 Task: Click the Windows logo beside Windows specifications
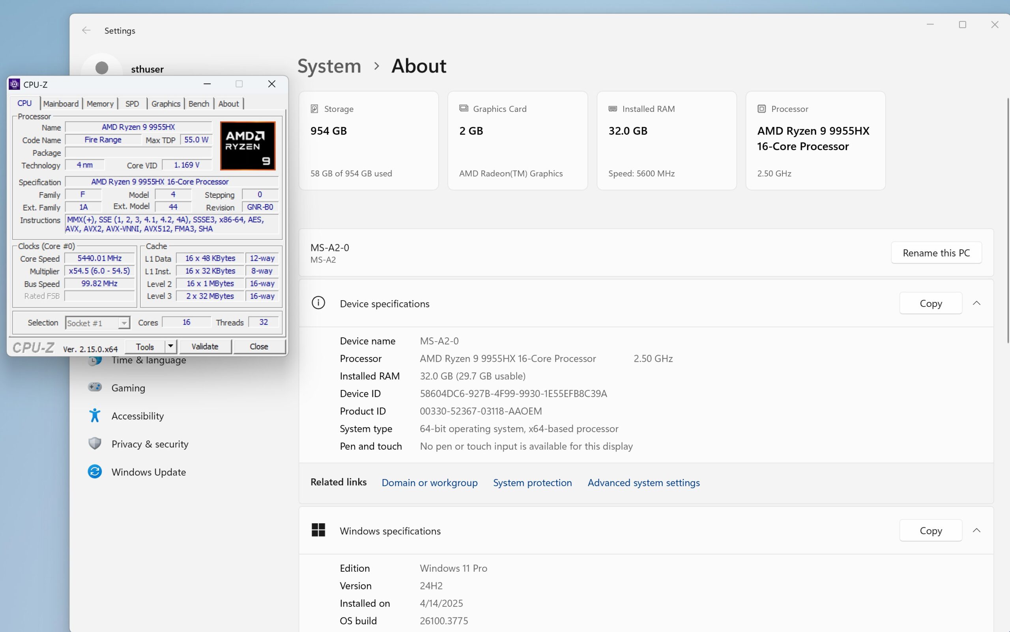(318, 530)
